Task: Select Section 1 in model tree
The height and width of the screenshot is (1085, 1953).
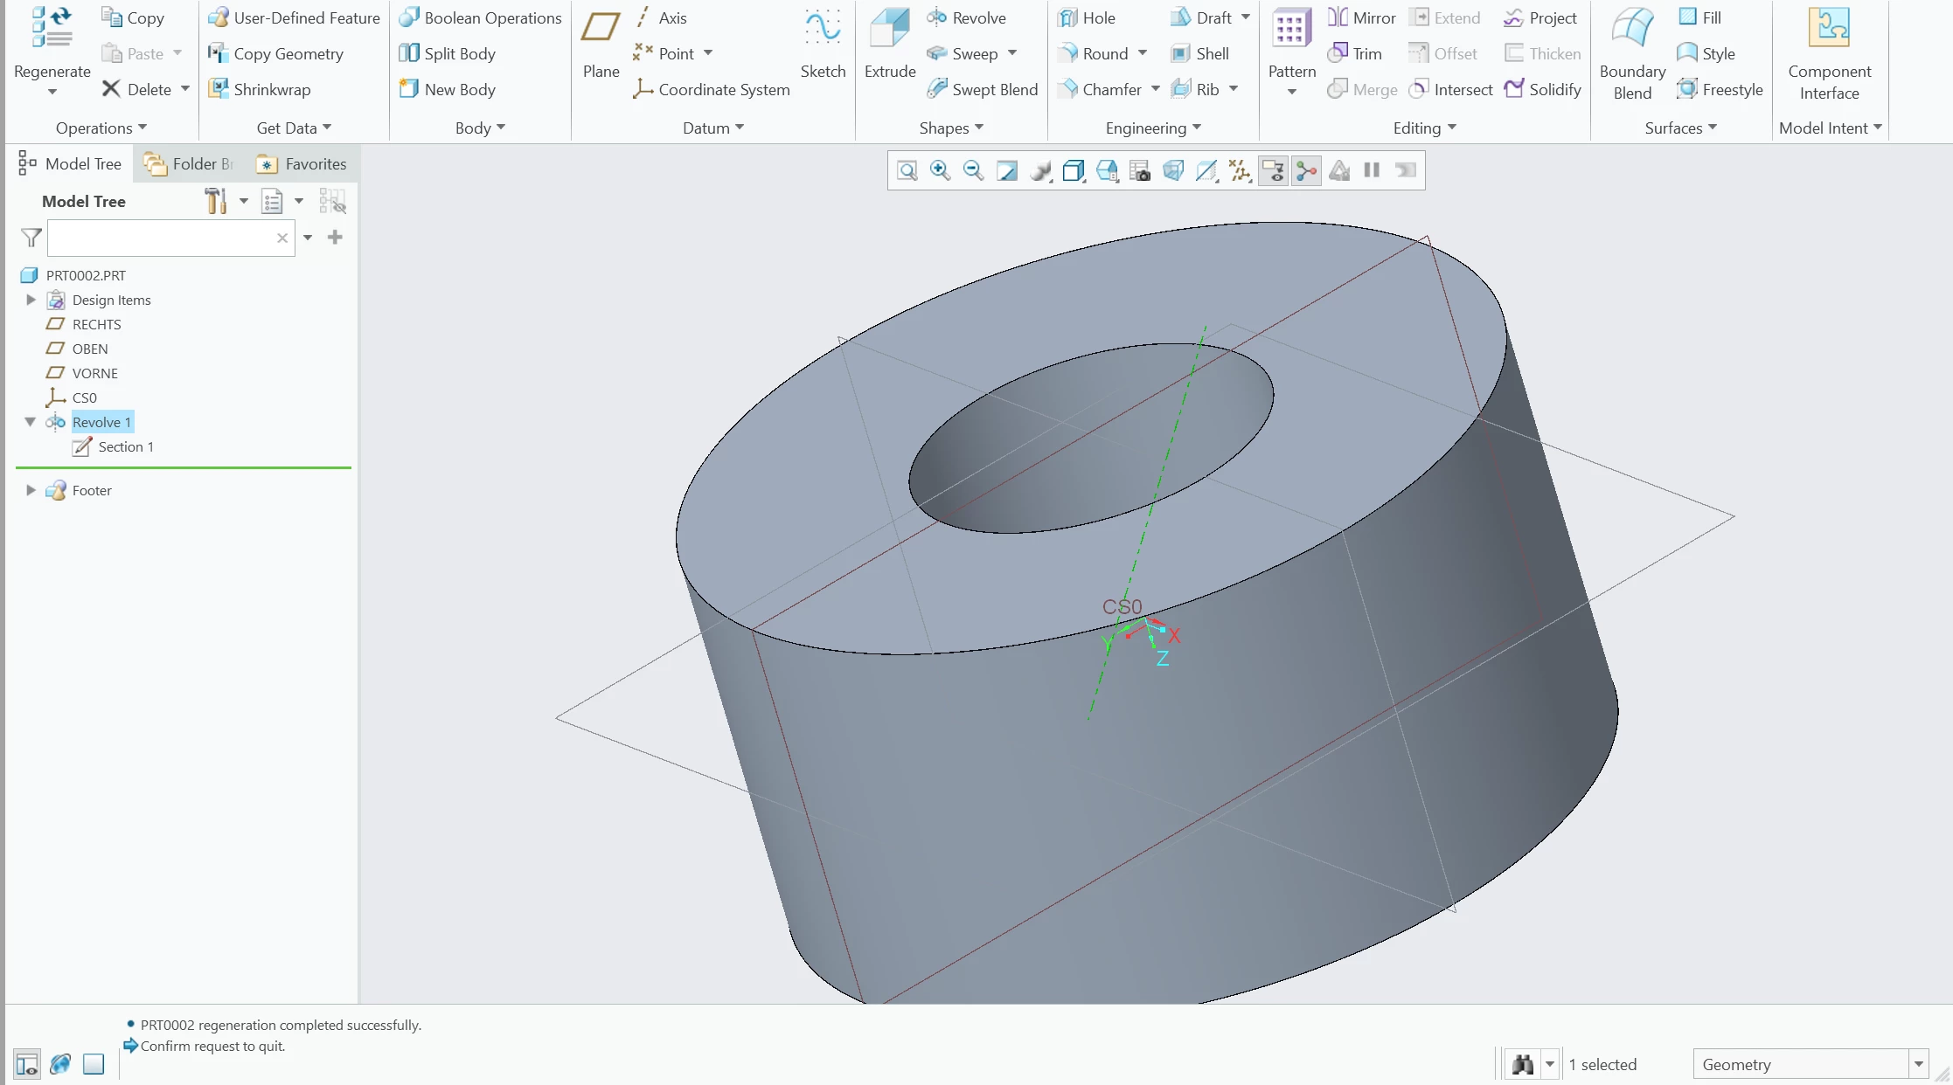Action: click(x=125, y=446)
